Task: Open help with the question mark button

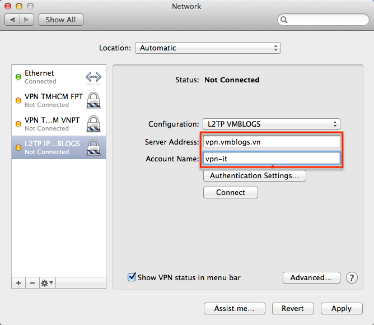Action: click(352, 278)
